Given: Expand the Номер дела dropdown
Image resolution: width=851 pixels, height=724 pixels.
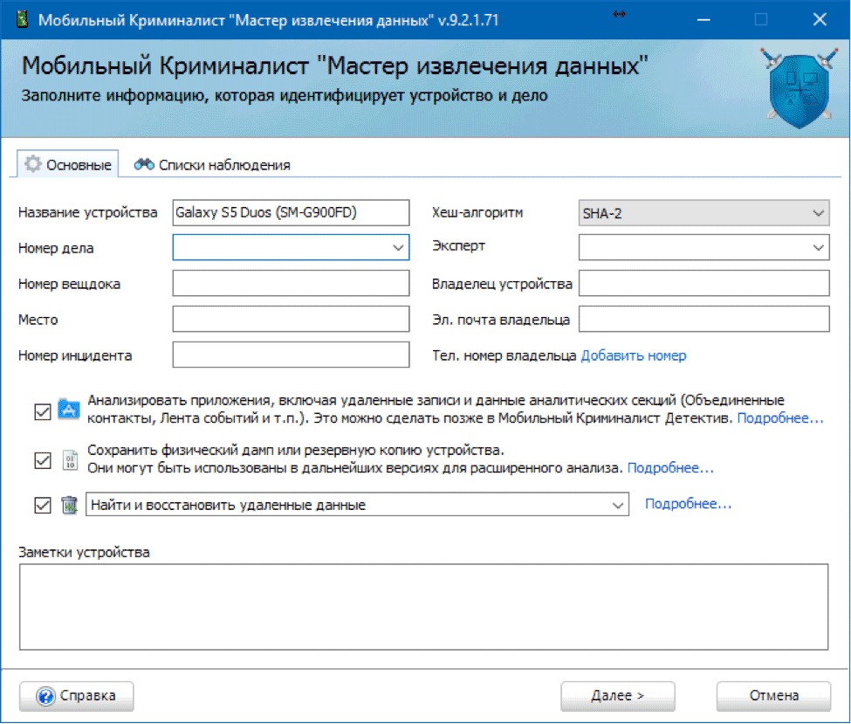Looking at the screenshot, I should point(399,248).
